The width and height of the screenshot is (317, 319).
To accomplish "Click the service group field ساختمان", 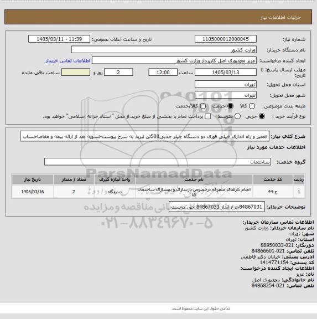I will (x=158, y=162).
